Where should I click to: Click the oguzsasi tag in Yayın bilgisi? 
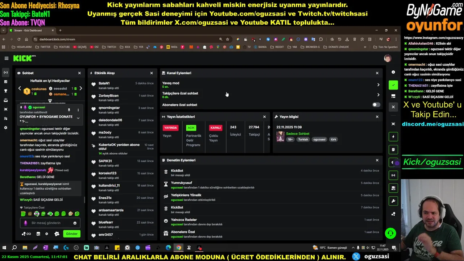pyautogui.click(x=319, y=140)
